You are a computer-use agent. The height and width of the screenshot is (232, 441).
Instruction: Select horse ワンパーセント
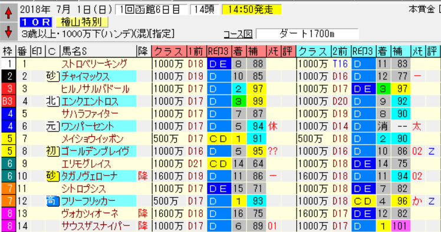(98, 126)
